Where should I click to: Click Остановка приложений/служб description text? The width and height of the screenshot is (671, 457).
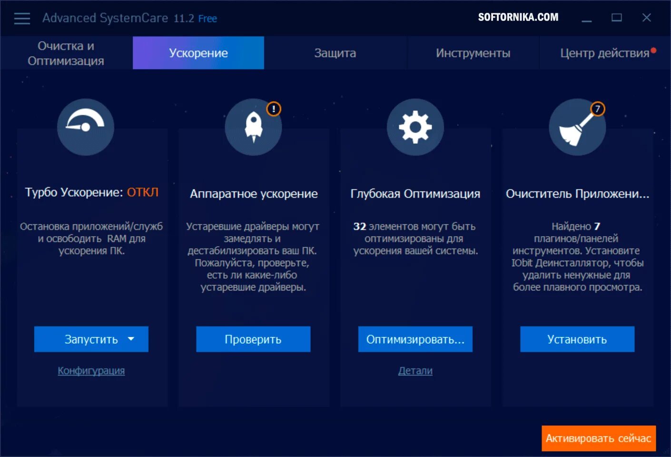pos(91,238)
